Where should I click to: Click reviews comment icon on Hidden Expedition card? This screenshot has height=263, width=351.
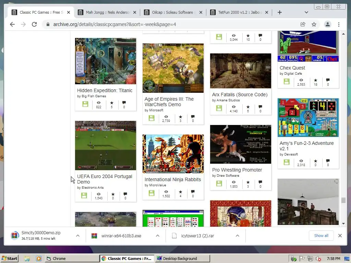click(x=124, y=103)
